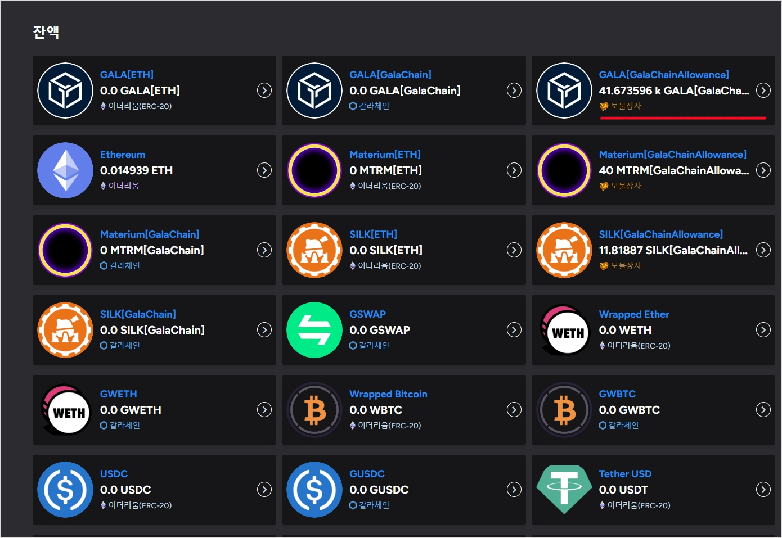Click the 0.0 GUSDC balance

pos(379,490)
